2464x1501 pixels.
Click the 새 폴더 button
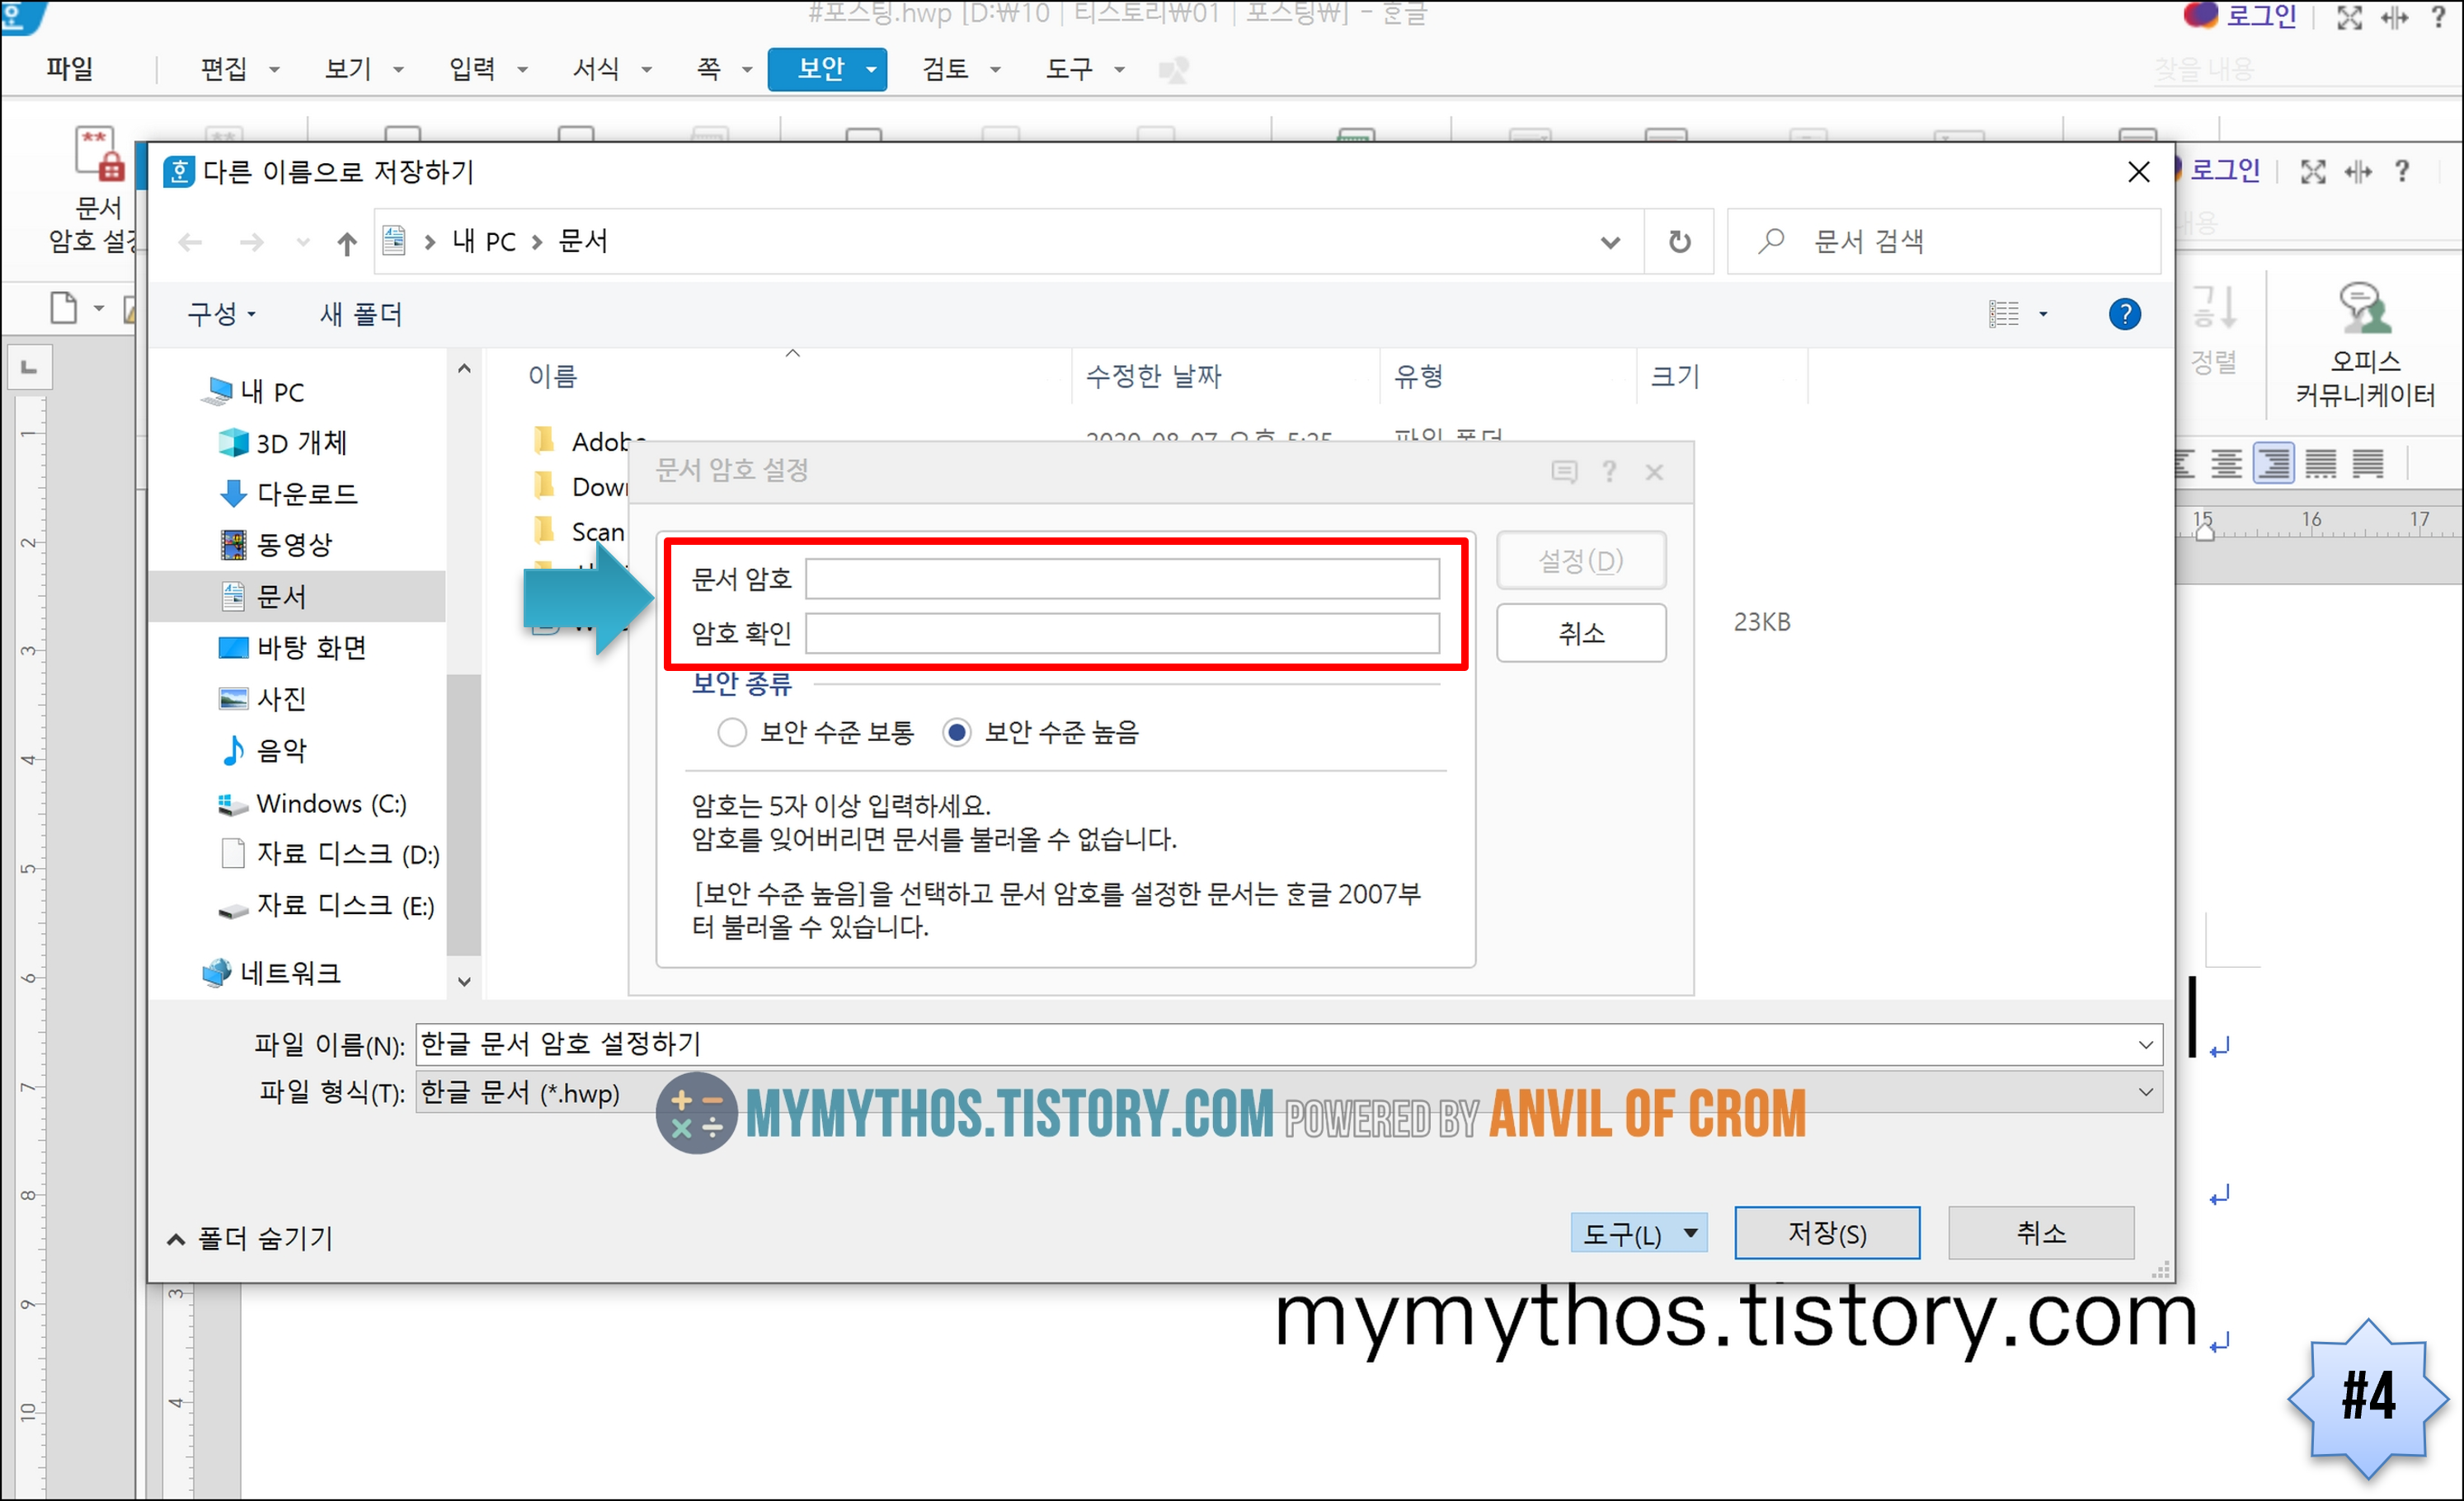[x=360, y=315]
